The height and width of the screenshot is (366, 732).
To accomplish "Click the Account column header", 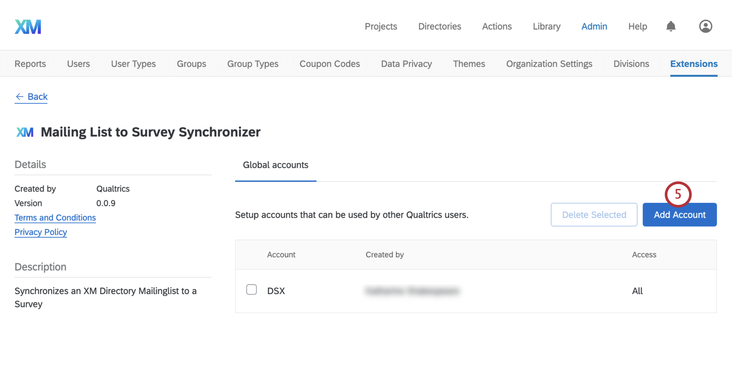I will [281, 254].
